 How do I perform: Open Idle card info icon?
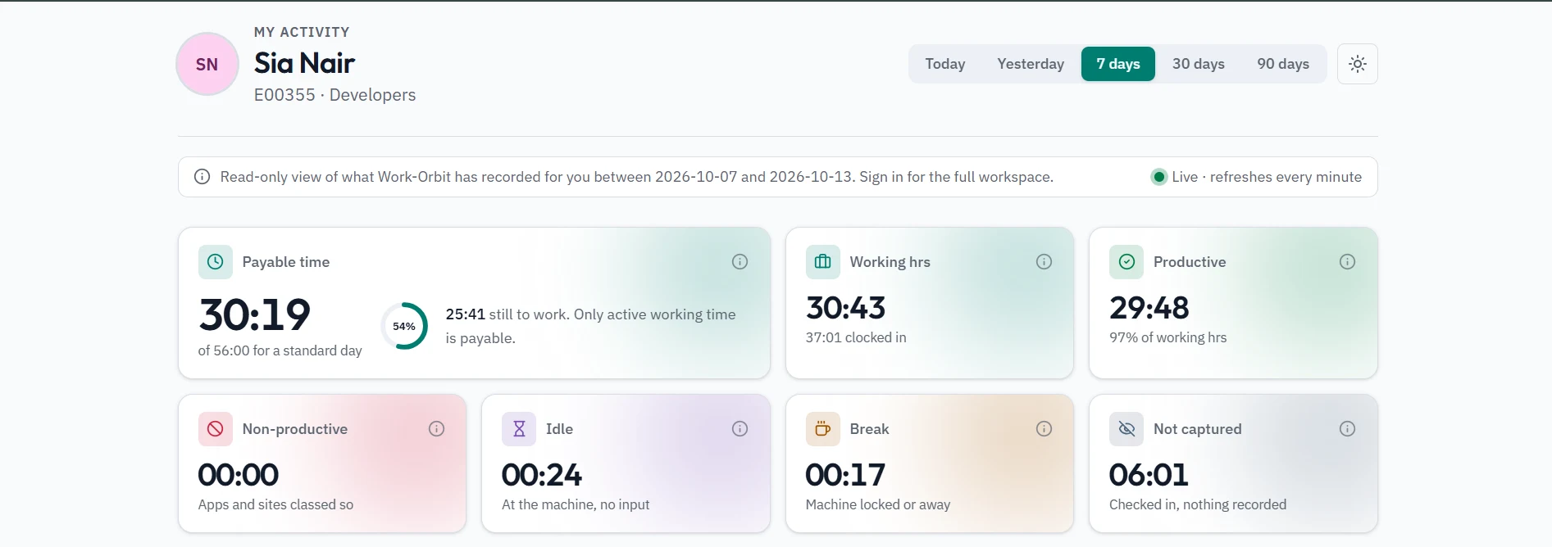(x=740, y=429)
